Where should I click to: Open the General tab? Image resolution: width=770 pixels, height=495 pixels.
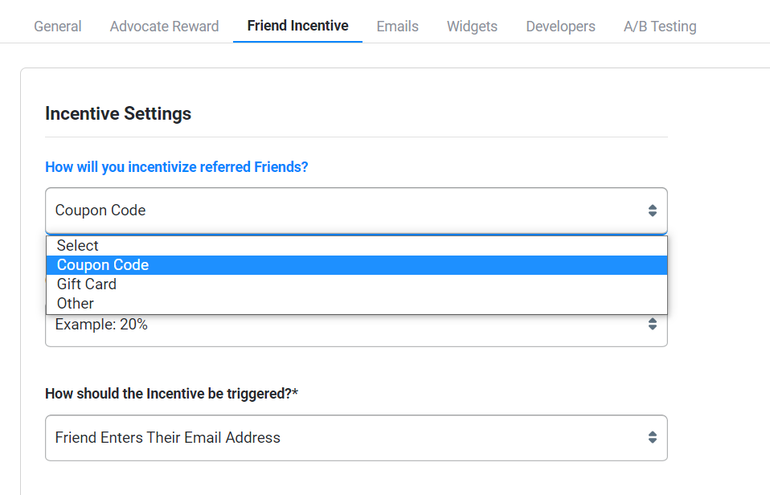pos(57,27)
